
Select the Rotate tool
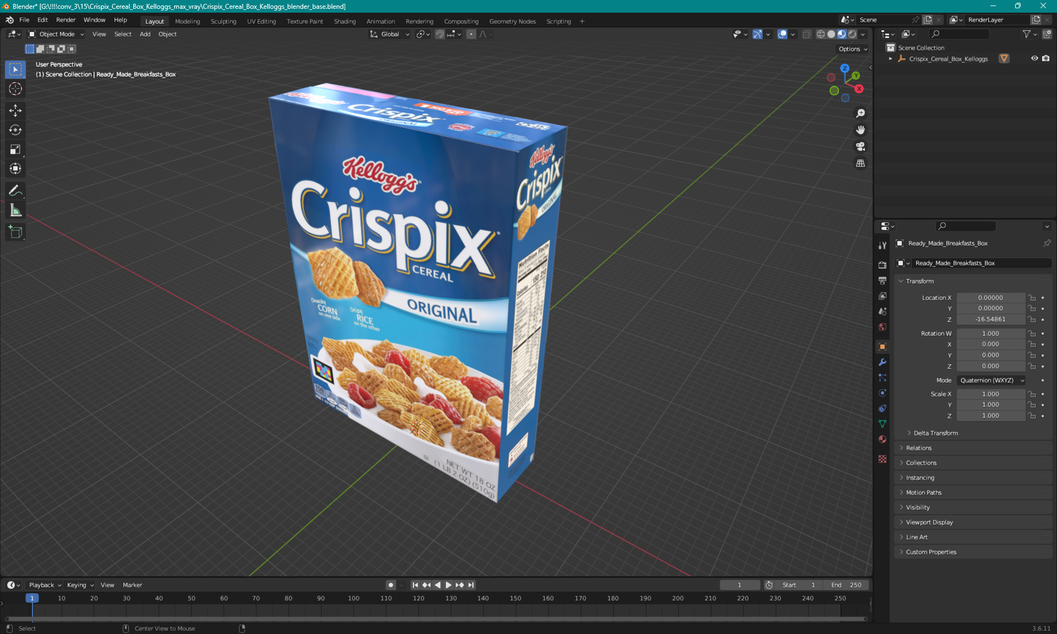point(15,130)
